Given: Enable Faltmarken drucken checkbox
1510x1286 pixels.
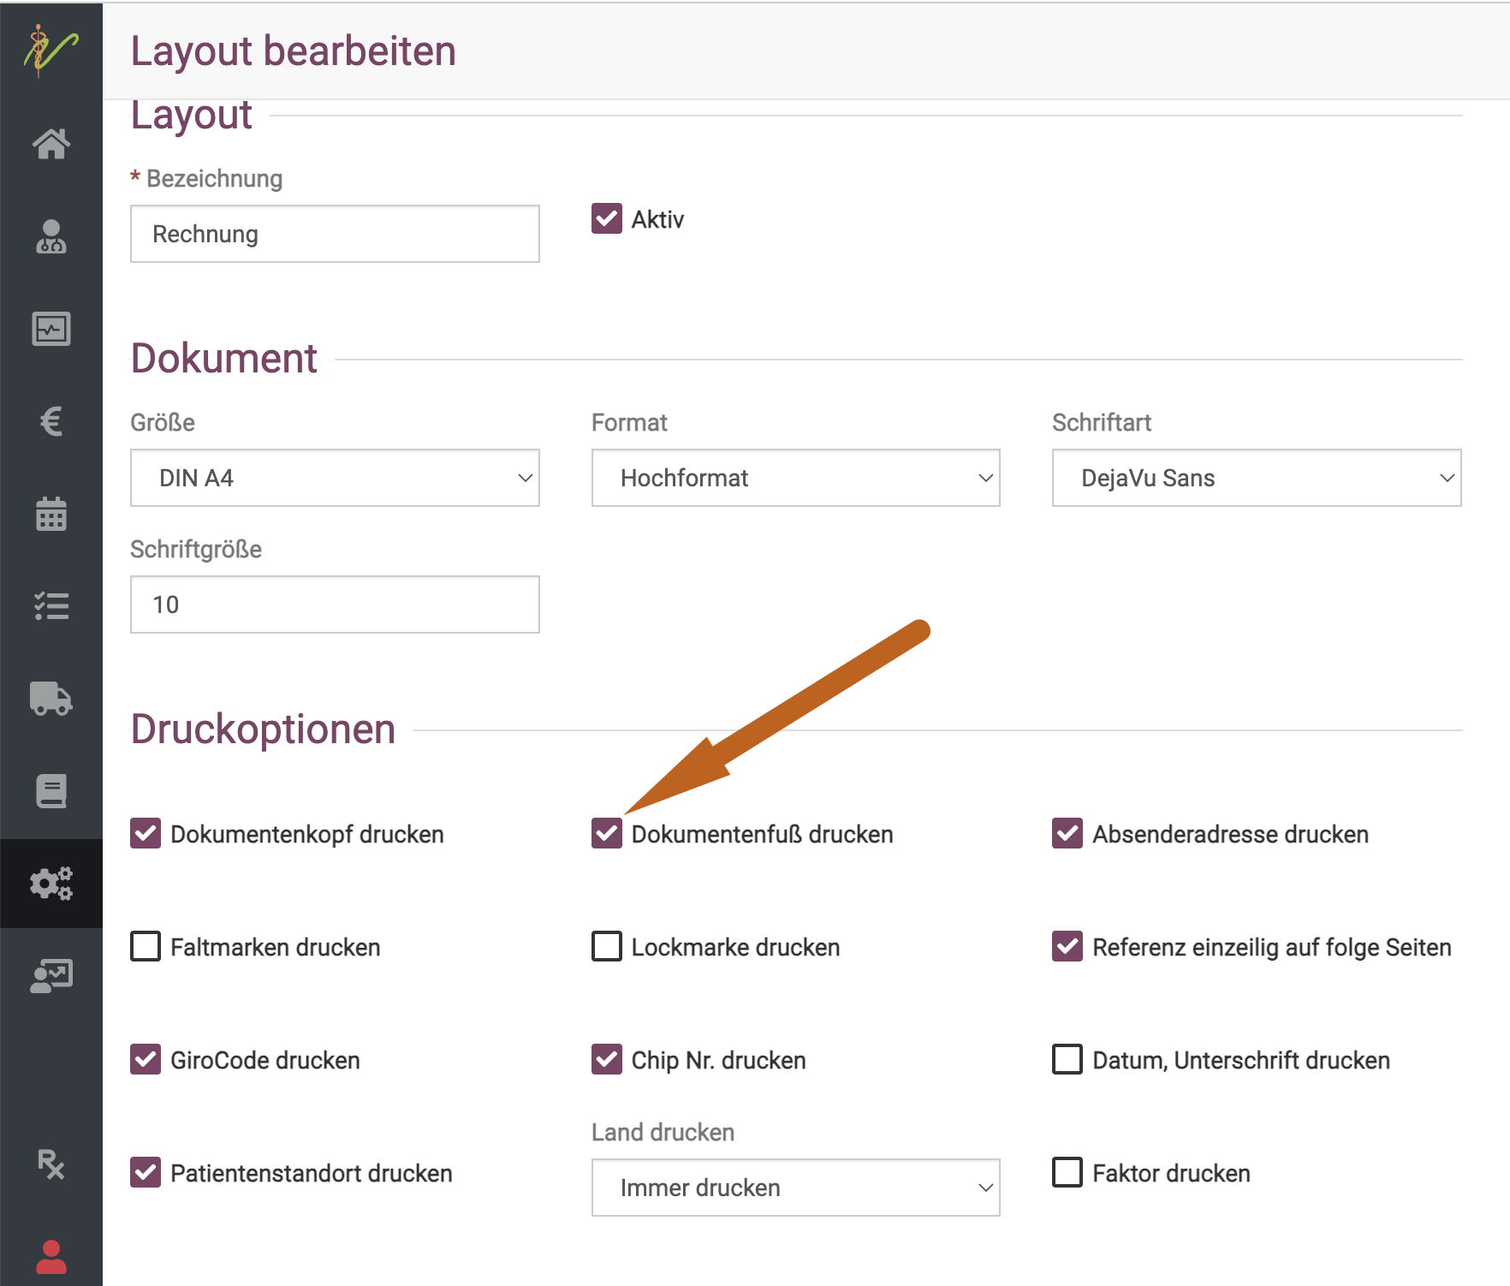Looking at the screenshot, I should click(146, 946).
